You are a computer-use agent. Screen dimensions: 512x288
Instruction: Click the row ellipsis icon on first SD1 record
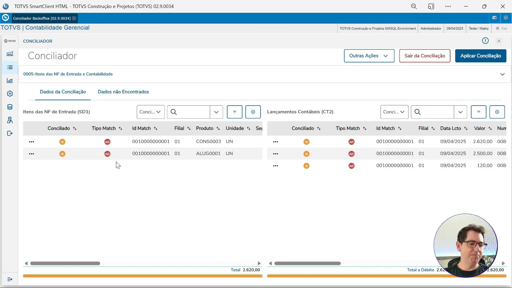coord(31,142)
